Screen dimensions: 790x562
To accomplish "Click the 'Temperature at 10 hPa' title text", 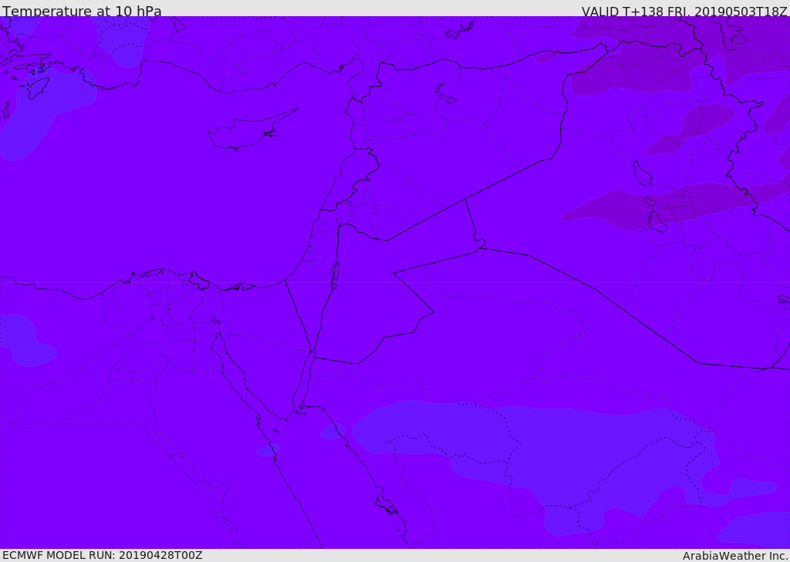I will [x=82, y=11].
